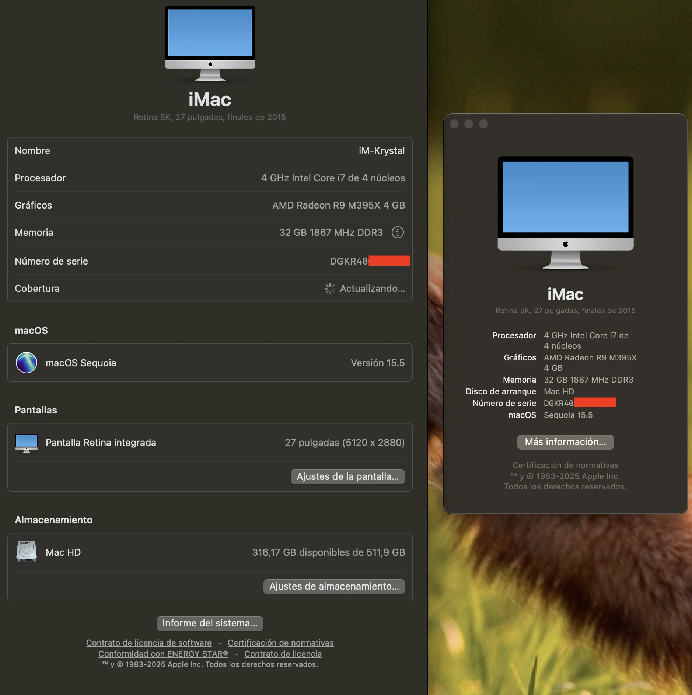This screenshot has width=692, height=695.
Task: Click the iMac title in About window
Action: pos(566,294)
